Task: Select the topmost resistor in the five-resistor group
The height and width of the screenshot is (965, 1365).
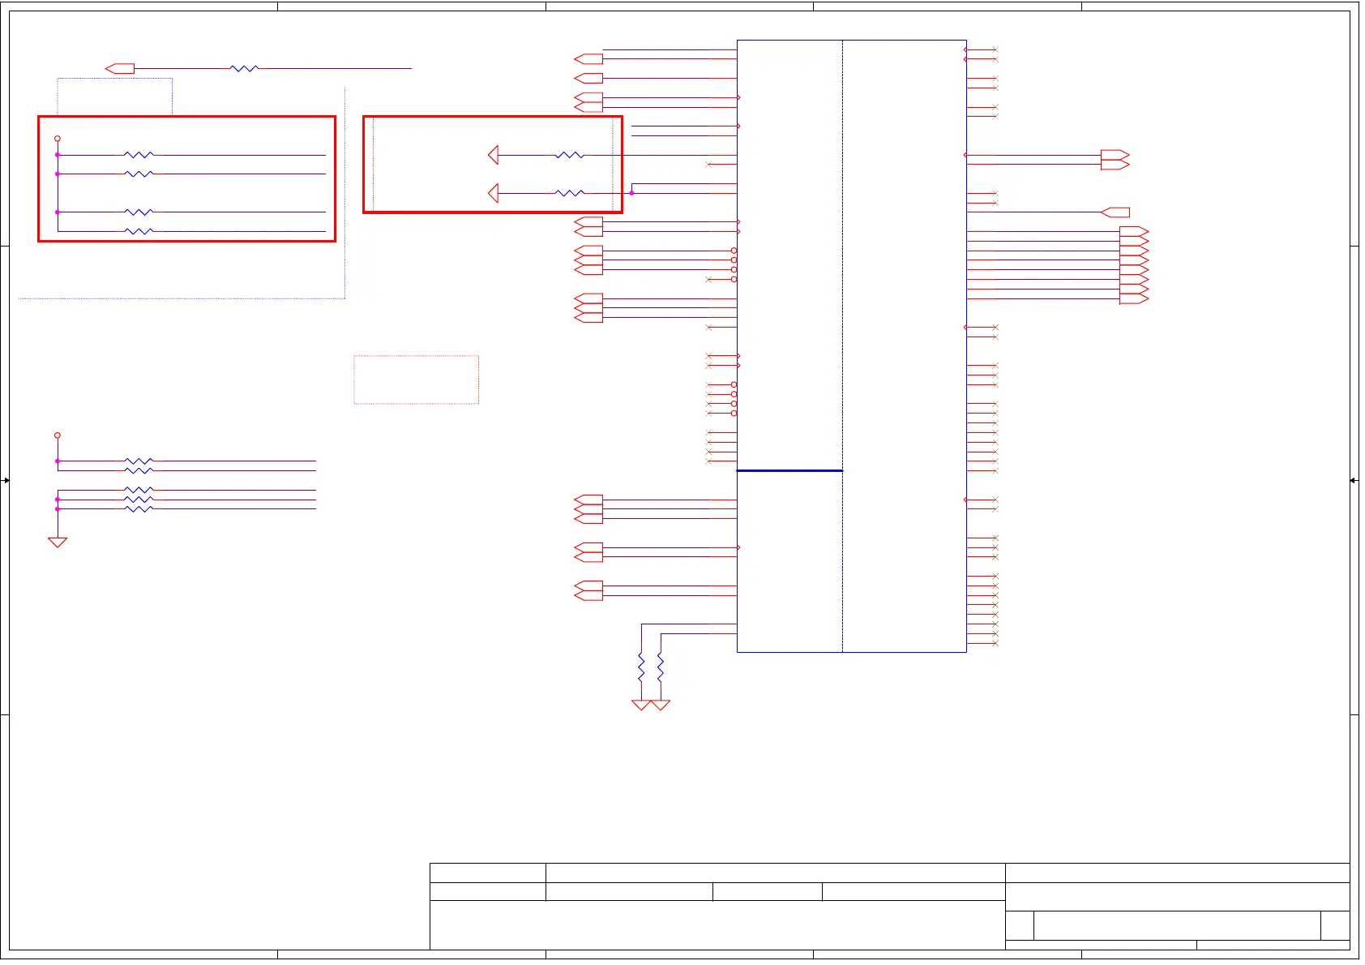Action: pyautogui.click(x=139, y=461)
